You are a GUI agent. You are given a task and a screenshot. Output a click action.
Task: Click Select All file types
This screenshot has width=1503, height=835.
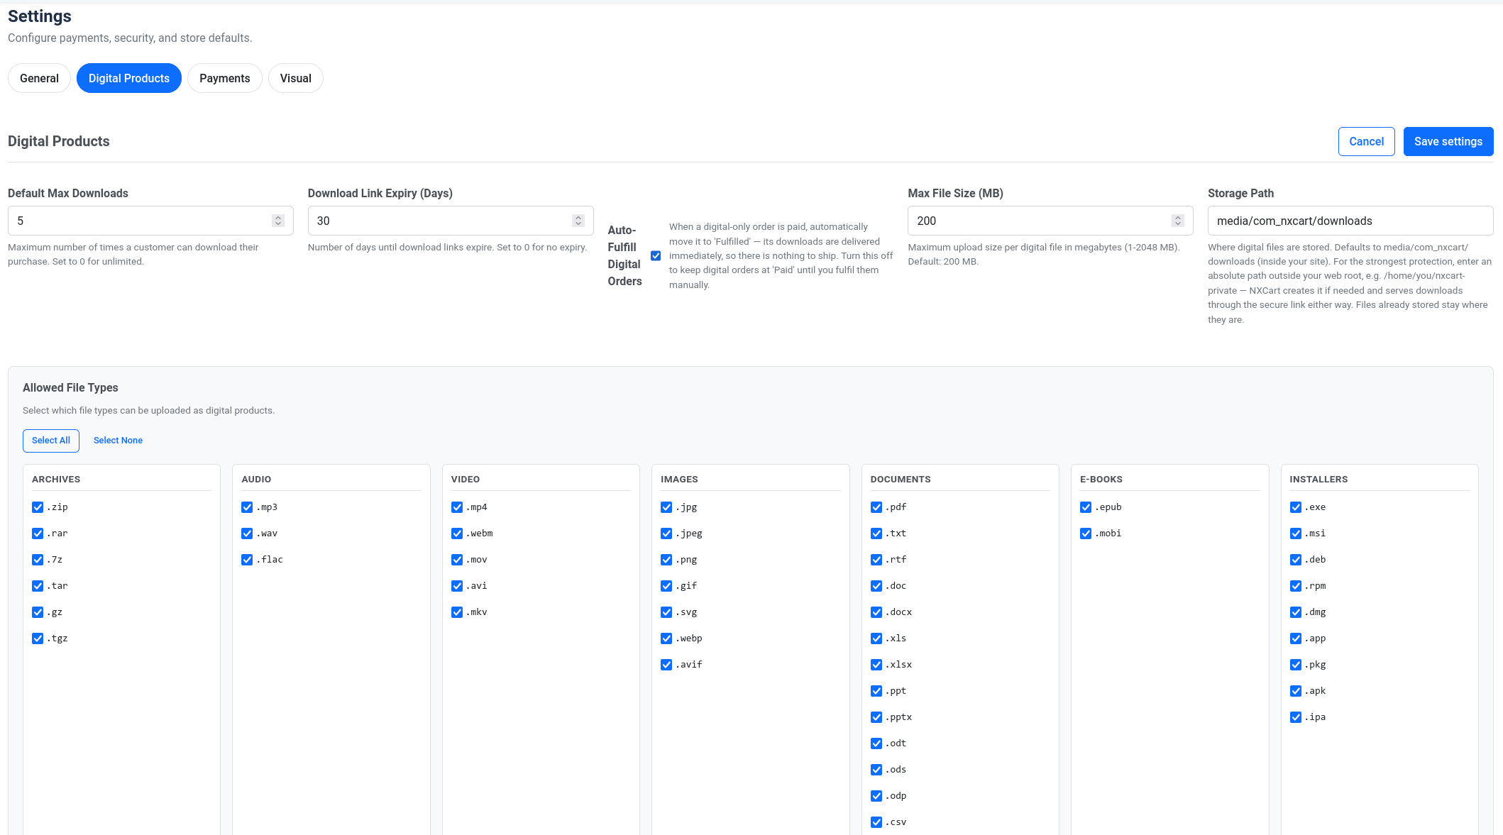[x=51, y=441]
